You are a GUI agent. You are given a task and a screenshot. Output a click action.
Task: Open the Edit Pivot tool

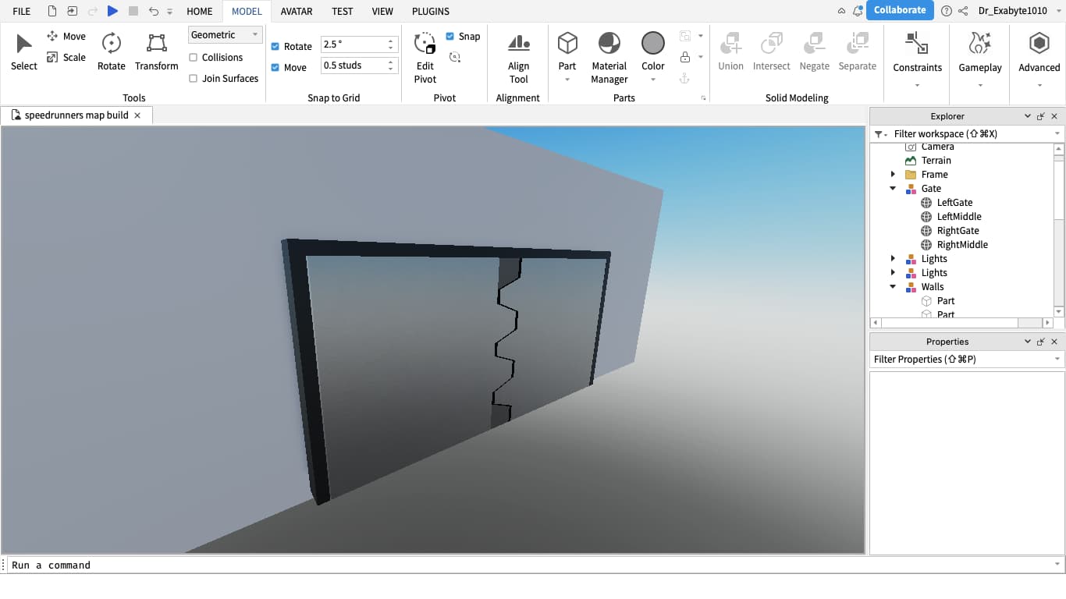click(424, 55)
